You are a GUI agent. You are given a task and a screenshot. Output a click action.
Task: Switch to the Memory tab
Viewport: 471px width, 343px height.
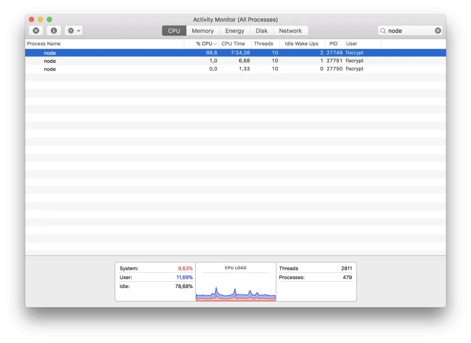click(x=203, y=31)
